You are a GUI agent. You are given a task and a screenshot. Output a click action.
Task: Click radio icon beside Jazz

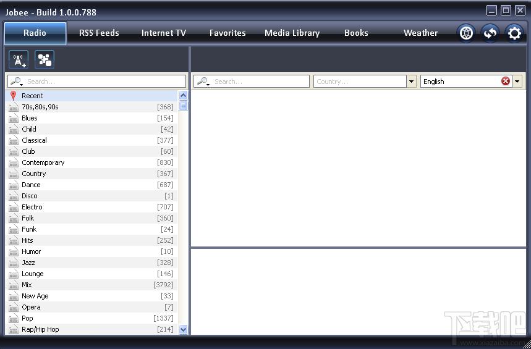14,263
